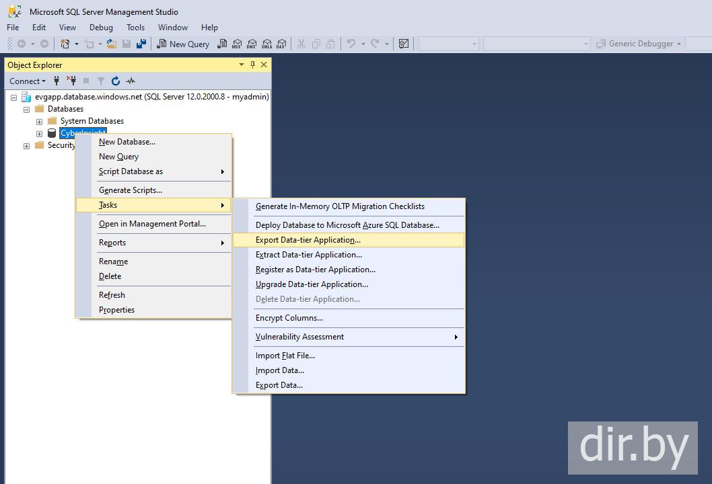Click the XMLA query icon
The image size is (712, 484).
[x=266, y=44]
